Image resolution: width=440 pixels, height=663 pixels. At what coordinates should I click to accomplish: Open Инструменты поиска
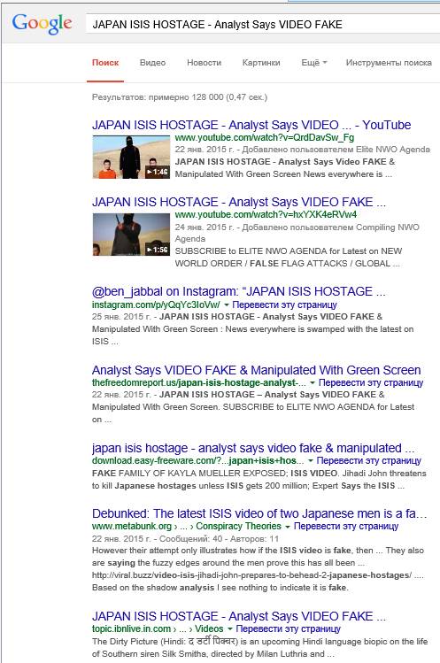389,63
